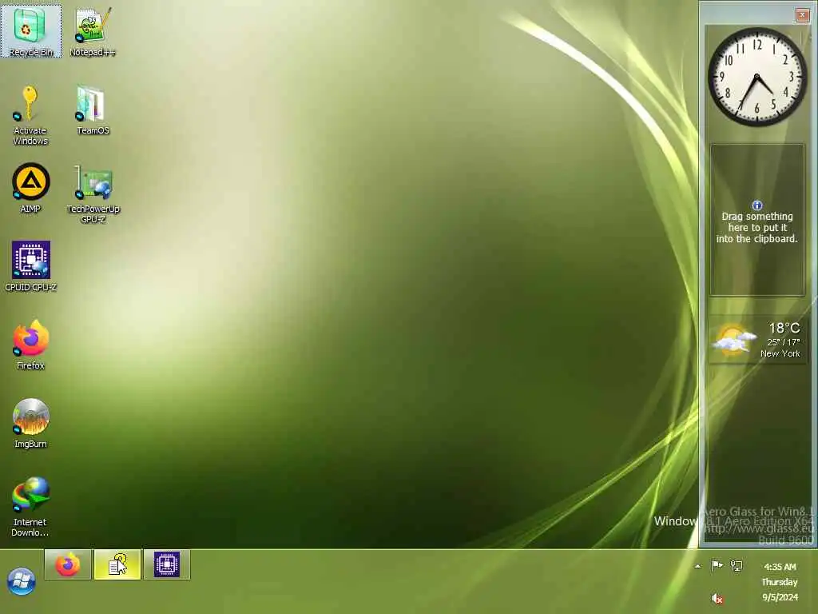Image resolution: width=818 pixels, height=614 pixels.
Task: Select the Notepad++ desktop shortcut
Action: [93, 31]
